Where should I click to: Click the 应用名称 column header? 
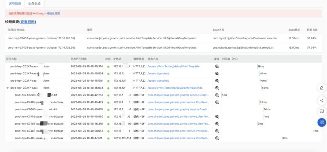(x=11, y=59)
